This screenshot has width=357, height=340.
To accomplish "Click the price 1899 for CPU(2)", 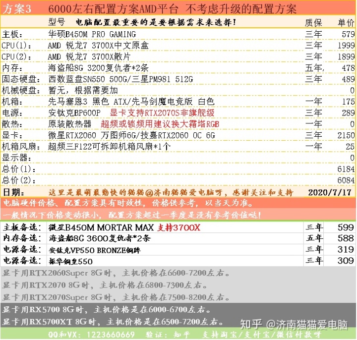I will coord(346,57).
